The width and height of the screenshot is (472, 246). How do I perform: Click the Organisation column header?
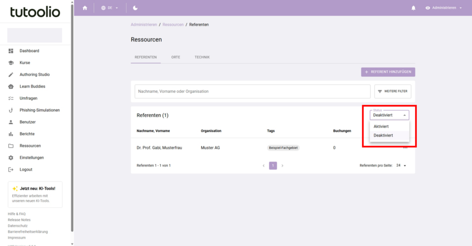click(x=211, y=131)
